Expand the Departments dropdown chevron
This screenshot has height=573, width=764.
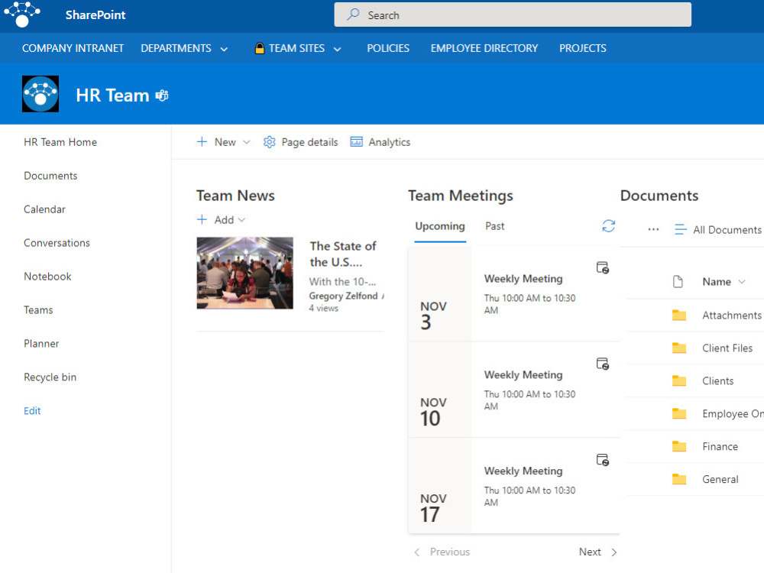224,49
